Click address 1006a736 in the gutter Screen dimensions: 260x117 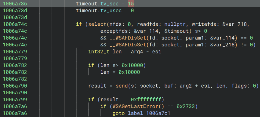pos(15,4)
